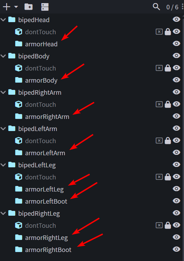Toggle the export X icon for bipedBody's dontTouch
The width and height of the screenshot is (184, 261).
point(159,68)
